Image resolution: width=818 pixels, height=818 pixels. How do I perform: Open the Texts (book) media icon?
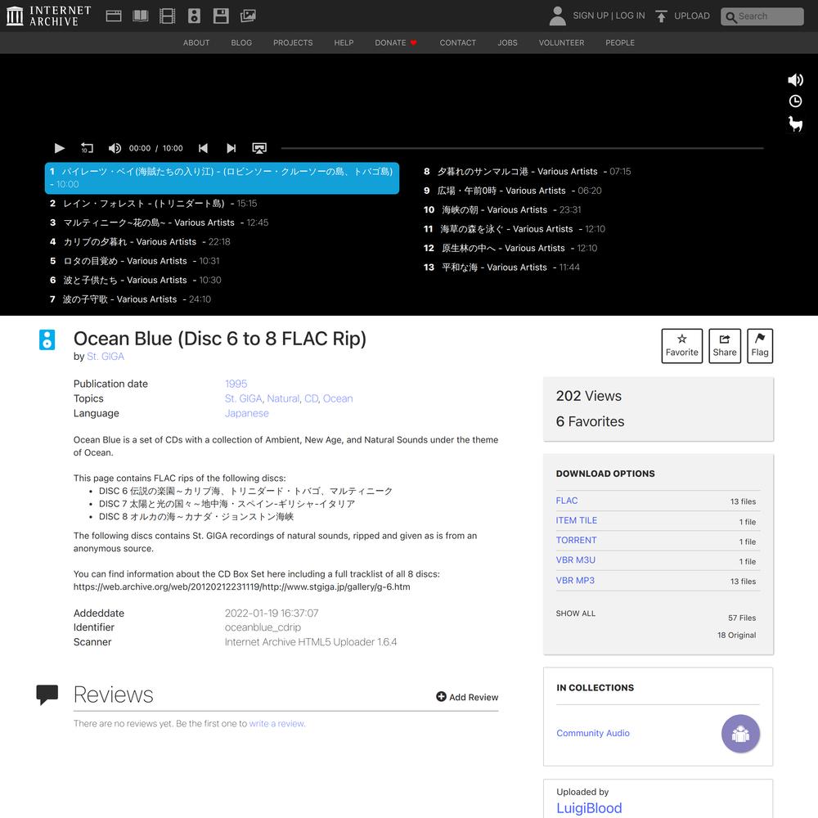tap(141, 16)
